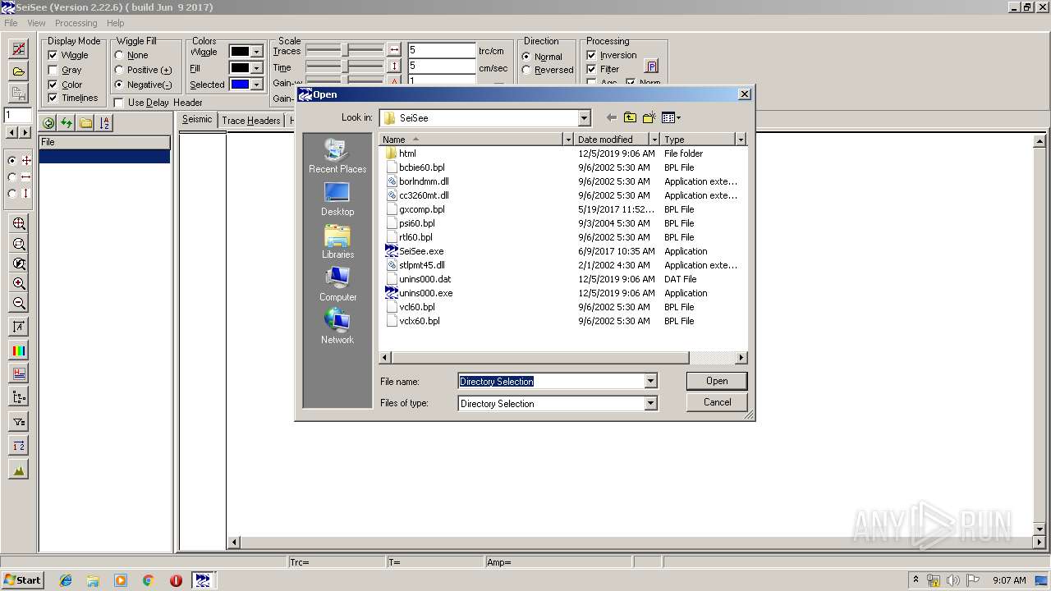The height and width of the screenshot is (591, 1051).
Task: Click the header display icon in left toolbar
Action: coord(18,373)
